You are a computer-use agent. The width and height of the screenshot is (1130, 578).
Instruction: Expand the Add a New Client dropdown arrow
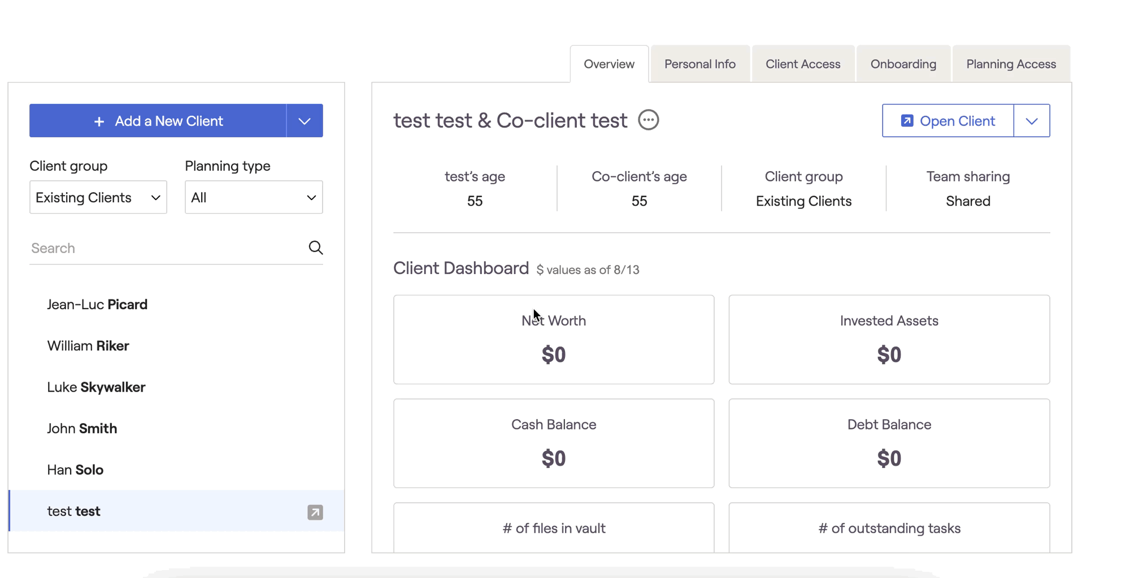pos(305,120)
